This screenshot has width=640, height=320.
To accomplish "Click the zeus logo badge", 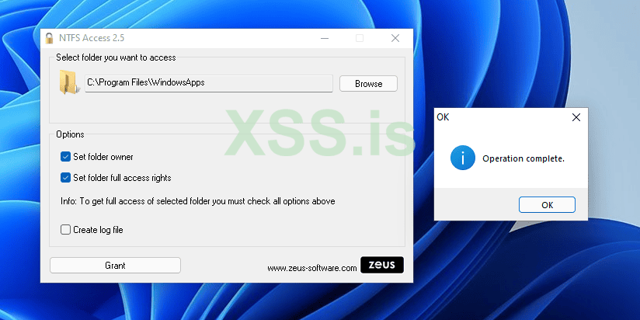I will [382, 265].
